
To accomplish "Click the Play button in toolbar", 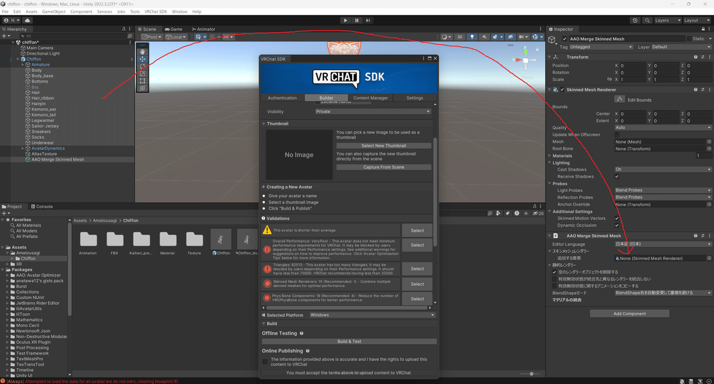I will click(x=345, y=20).
